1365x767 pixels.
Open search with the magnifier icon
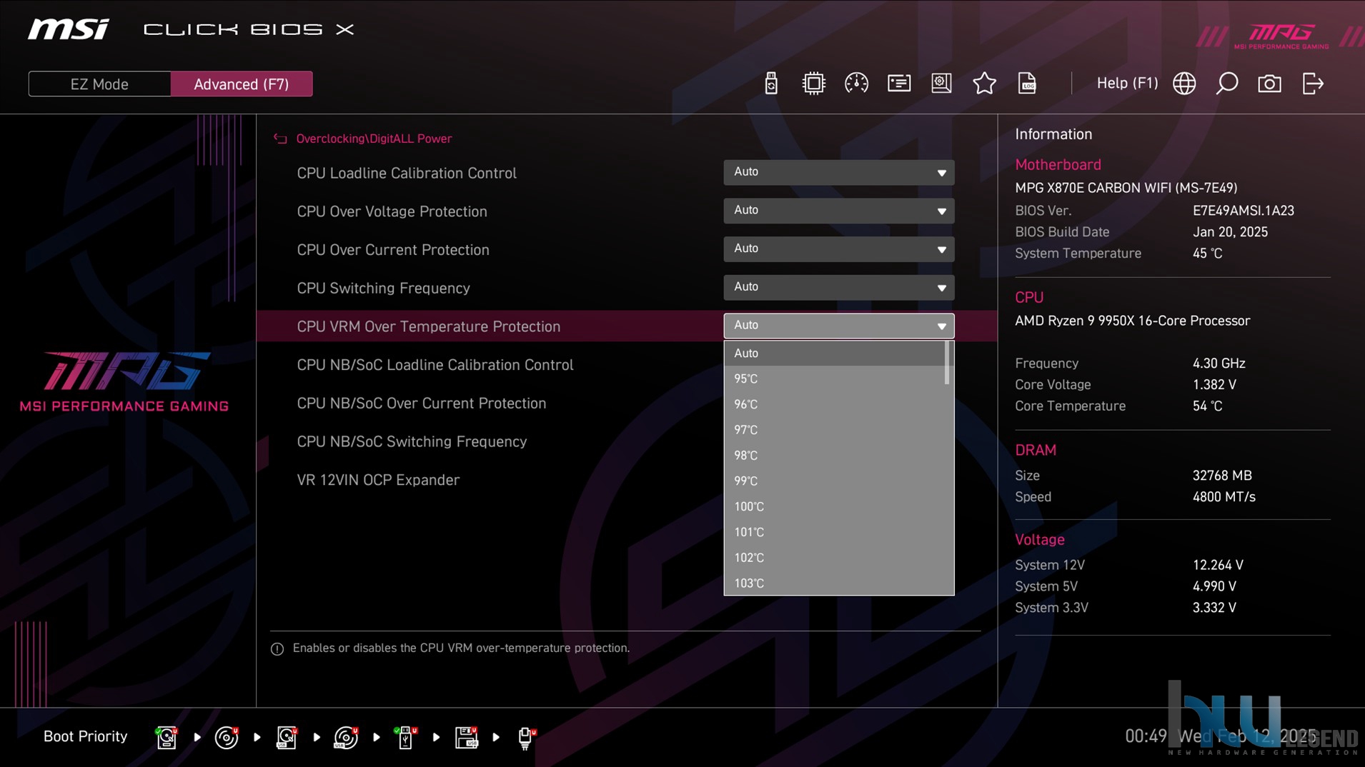(x=1227, y=84)
